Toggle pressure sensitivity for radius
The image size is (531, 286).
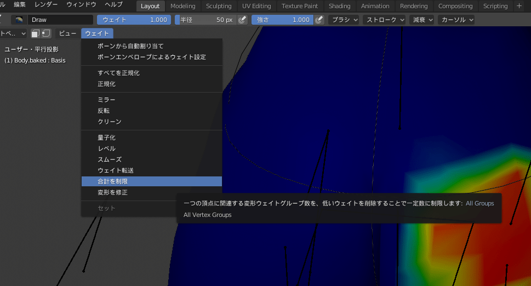242,20
